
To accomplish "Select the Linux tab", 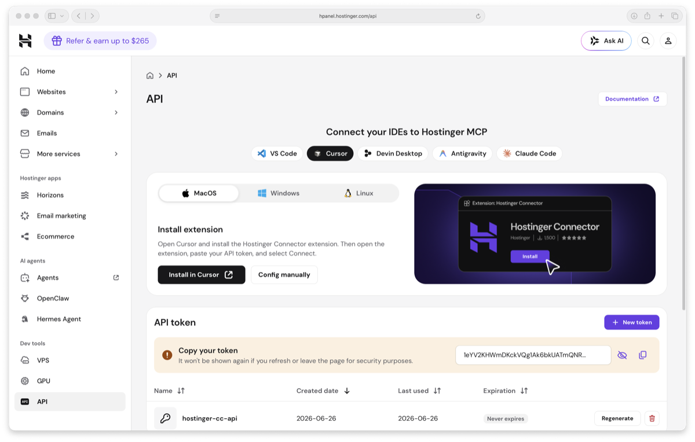I will [x=359, y=193].
